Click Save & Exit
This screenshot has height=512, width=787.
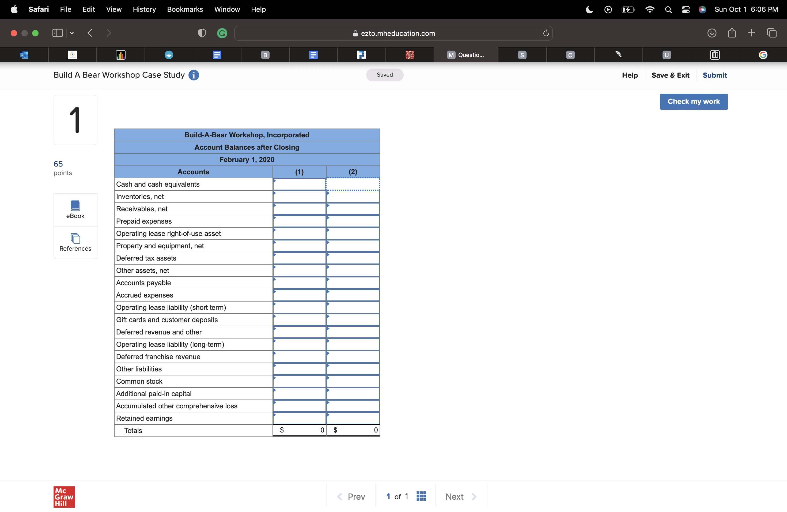pos(670,75)
